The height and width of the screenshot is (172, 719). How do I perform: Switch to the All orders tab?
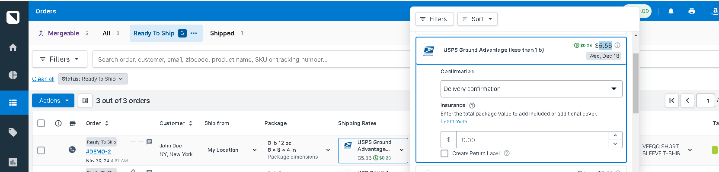(x=111, y=33)
